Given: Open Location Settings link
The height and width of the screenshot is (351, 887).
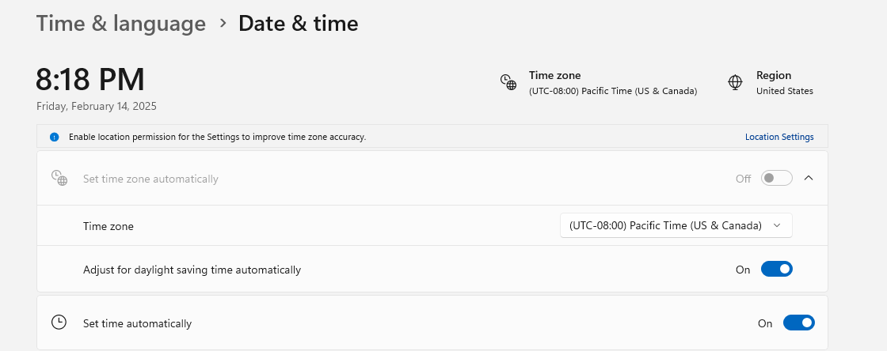Looking at the screenshot, I should (x=779, y=137).
